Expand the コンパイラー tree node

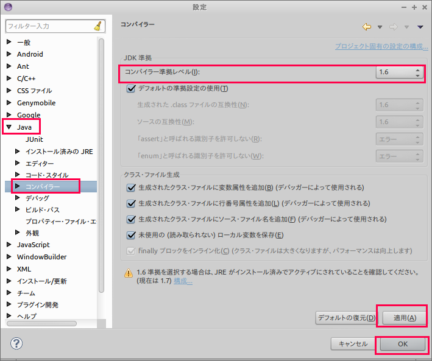click(x=17, y=186)
